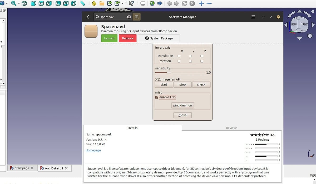Check invert rotation Y axis
316x184 pixels.
click(x=190, y=61)
